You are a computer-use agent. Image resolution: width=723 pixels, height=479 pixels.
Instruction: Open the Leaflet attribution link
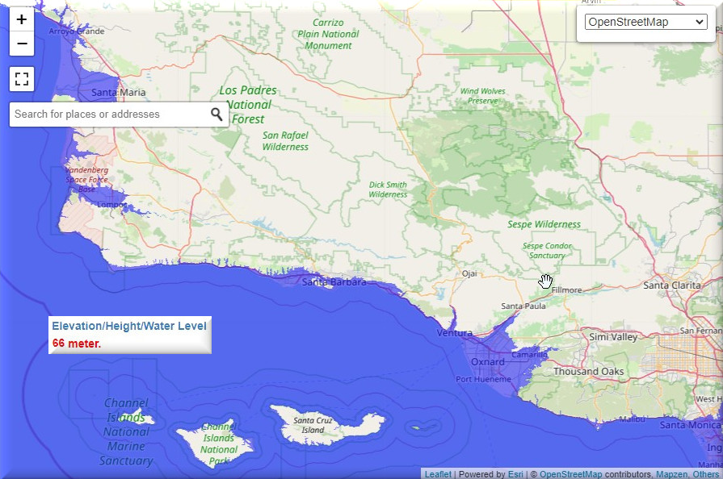[x=438, y=474]
